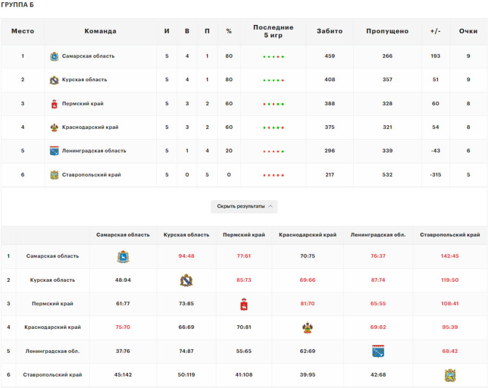Click the Kursk region crest in standings
The width and height of the screenshot is (488, 388).
pyautogui.click(x=54, y=80)
